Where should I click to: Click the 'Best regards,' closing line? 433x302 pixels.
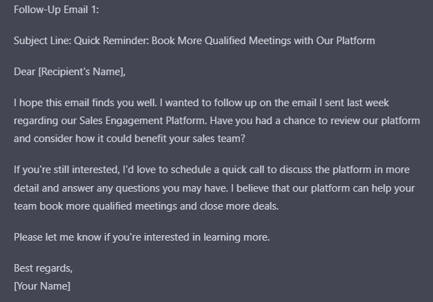pyautogui.click(x=43, y=268)
